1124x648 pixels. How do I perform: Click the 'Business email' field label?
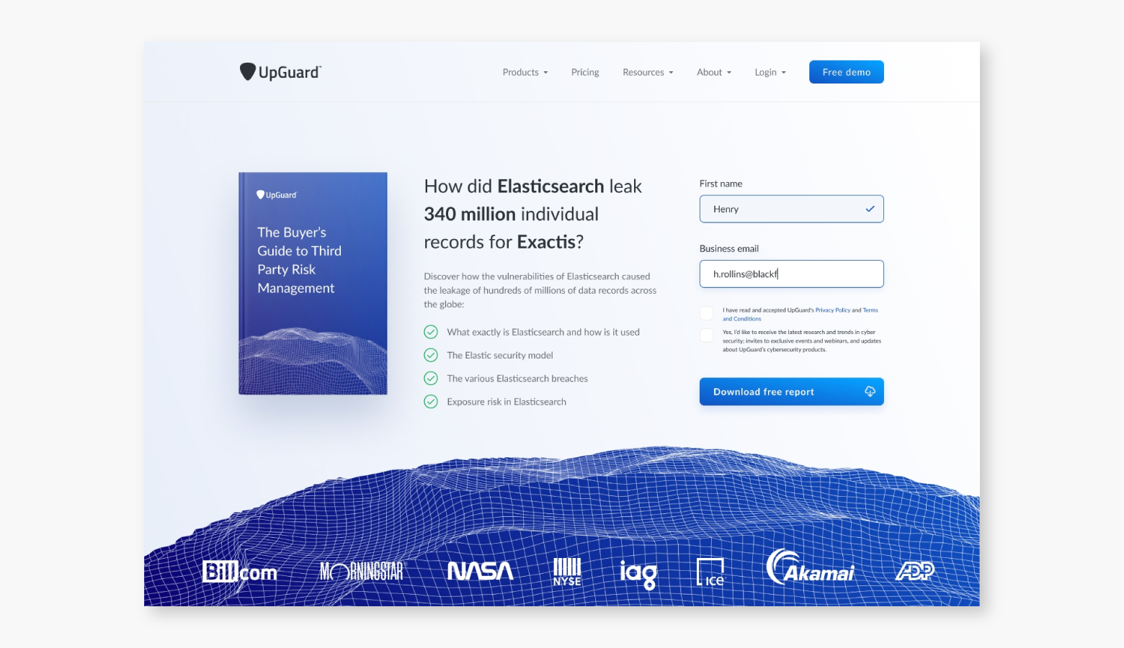coord(729,248)
